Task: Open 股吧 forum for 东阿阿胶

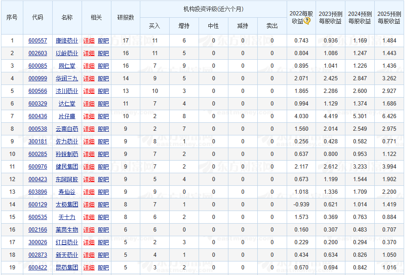Action: (x=103, y=179)
